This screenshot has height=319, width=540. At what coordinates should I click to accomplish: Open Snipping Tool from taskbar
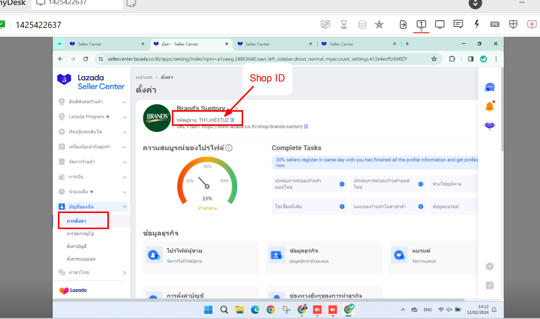pos(286,309)
